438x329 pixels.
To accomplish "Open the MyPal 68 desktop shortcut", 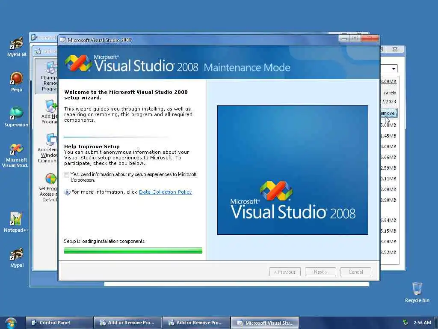I will 17,47.
